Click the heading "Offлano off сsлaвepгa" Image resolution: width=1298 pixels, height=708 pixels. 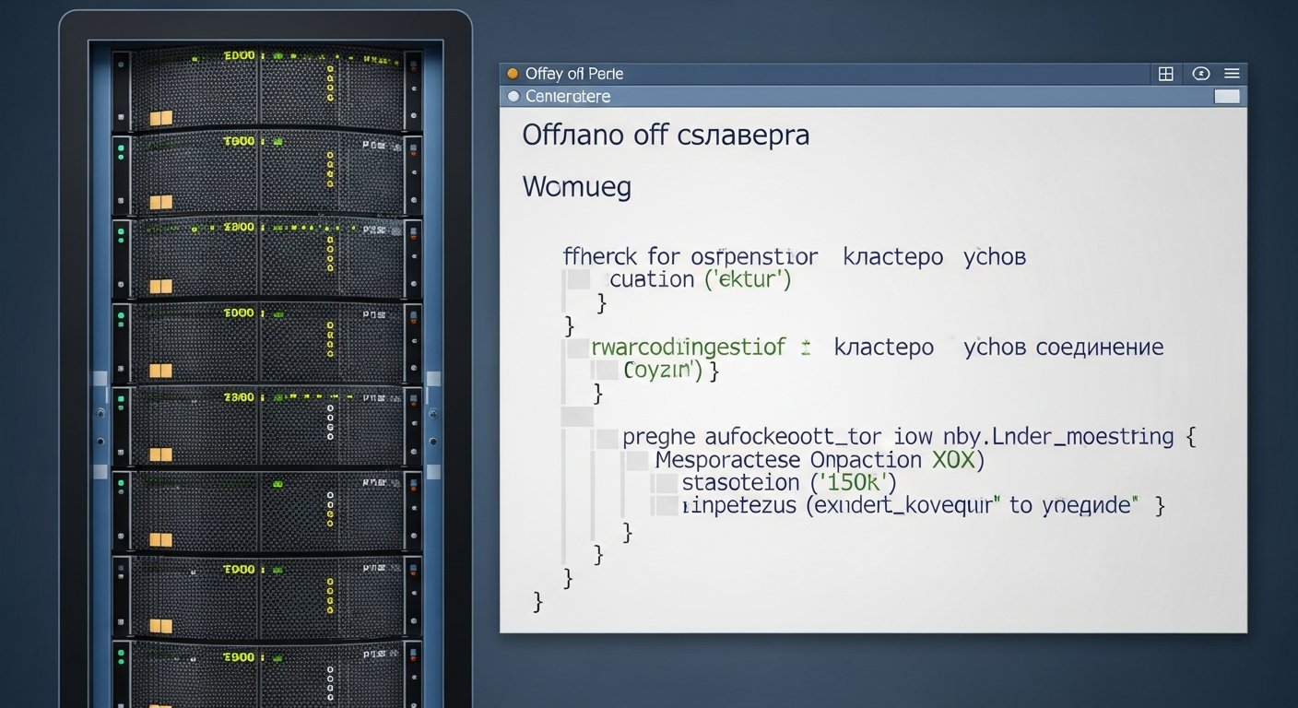point(666,135)
